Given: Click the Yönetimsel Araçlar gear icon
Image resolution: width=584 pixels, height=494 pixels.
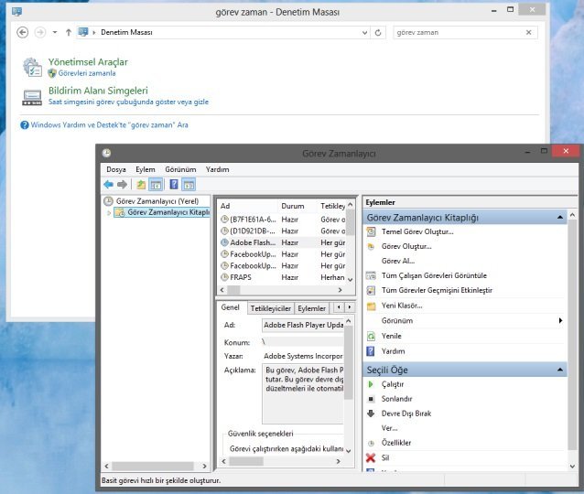Looking at the screenshot, I should click(32, 68).
